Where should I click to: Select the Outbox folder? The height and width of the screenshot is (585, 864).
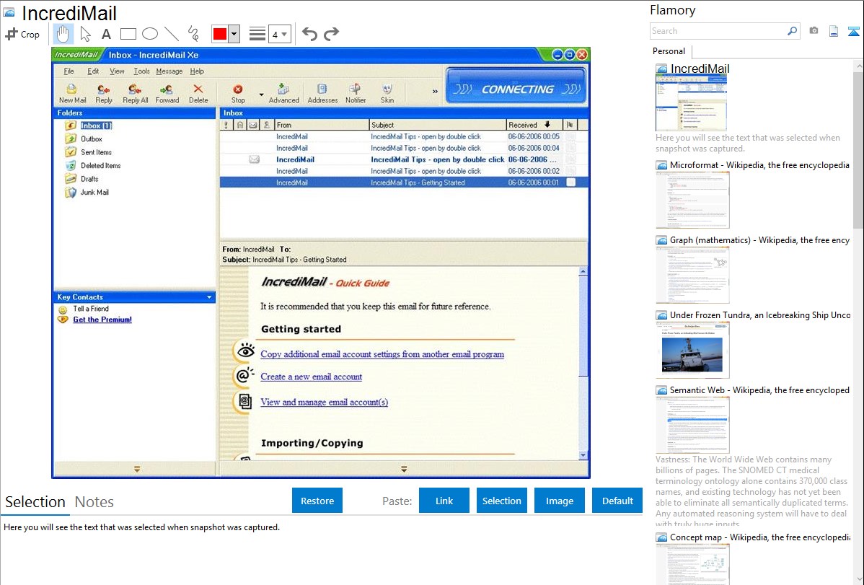tap(92, 139)
